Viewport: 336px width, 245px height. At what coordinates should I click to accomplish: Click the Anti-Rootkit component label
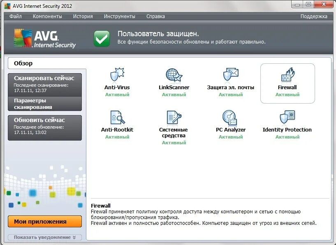pyautogui.click(x=117, y=129)
